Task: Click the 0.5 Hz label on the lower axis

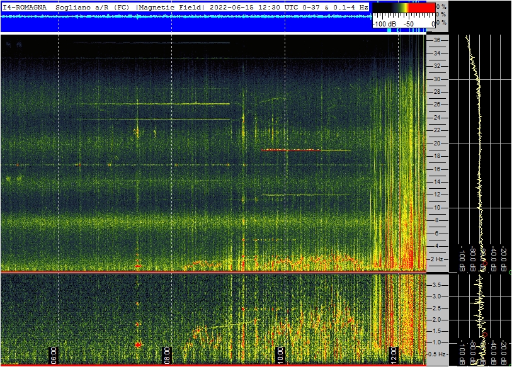Action: pos(438,354)
